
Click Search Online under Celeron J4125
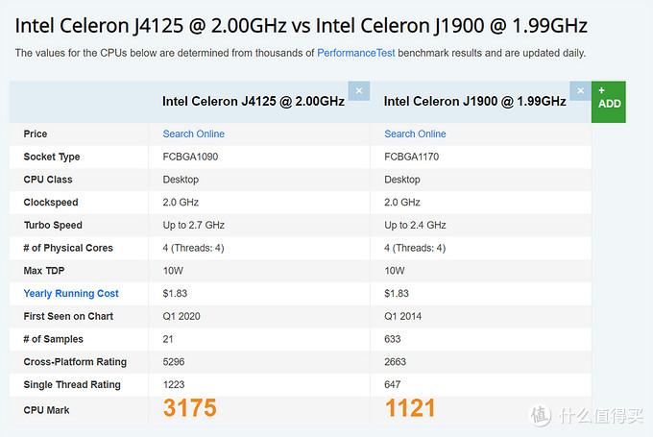coord(193,134)
